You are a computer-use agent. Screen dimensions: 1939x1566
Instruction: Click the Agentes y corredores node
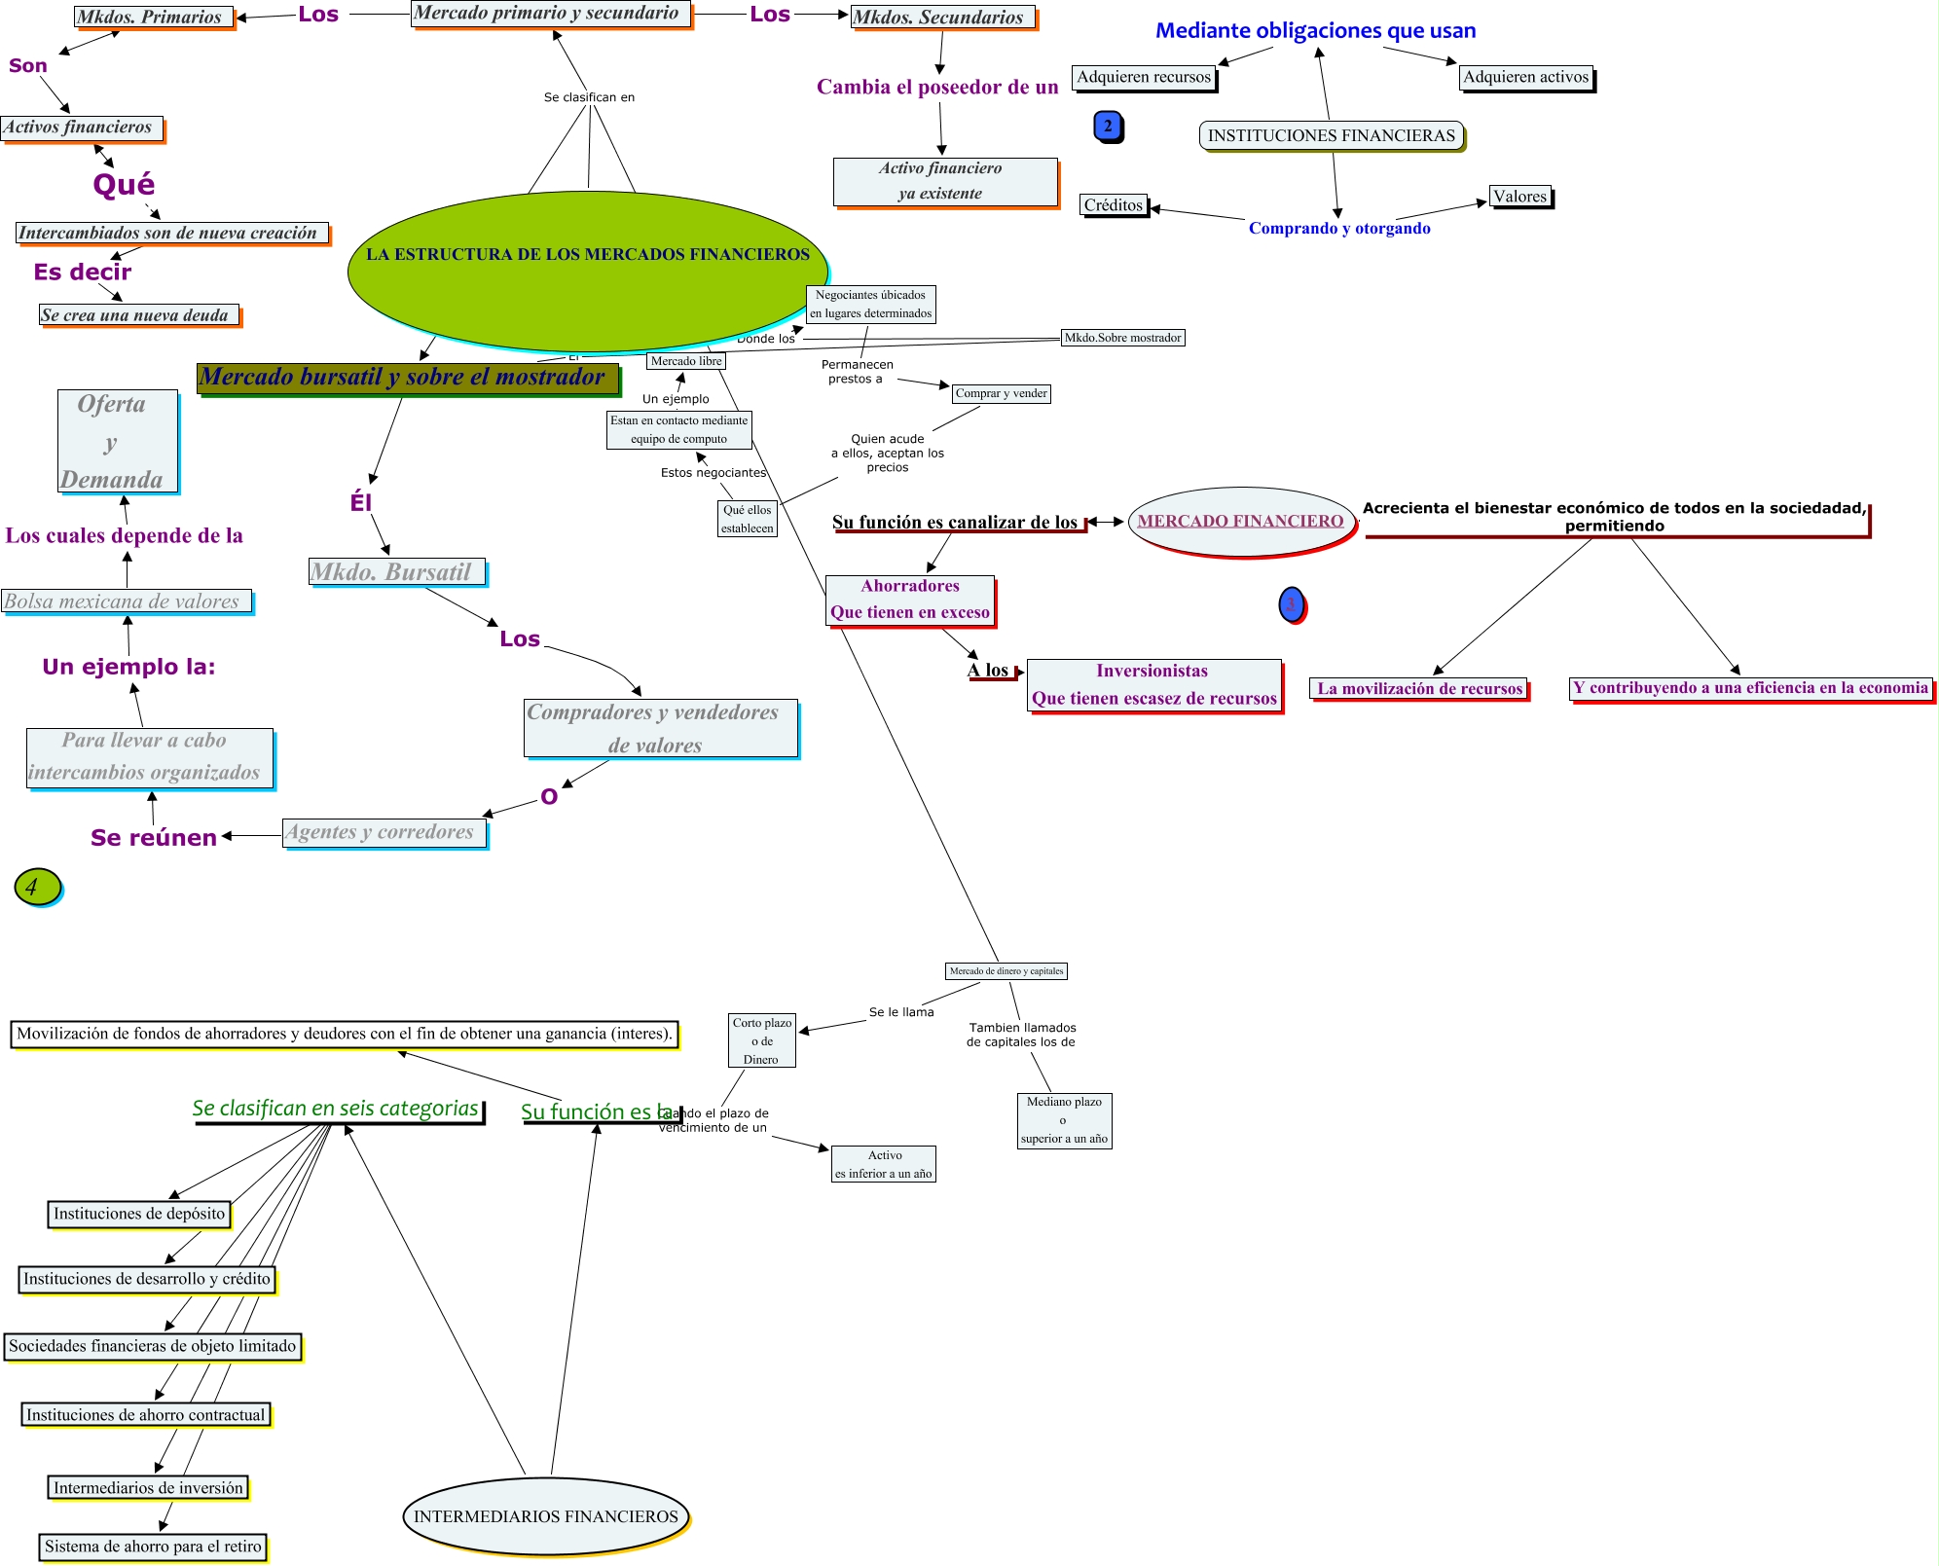[384, 833]
